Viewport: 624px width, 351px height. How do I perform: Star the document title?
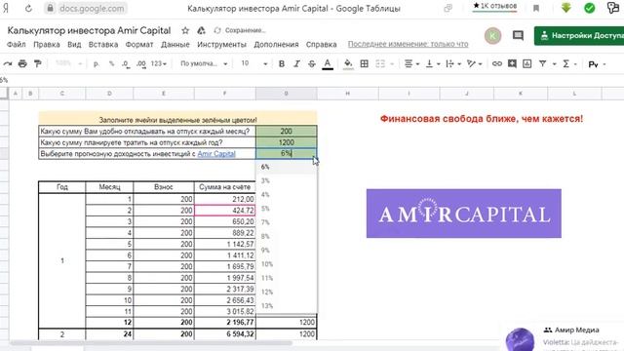[x=185, y=30]
